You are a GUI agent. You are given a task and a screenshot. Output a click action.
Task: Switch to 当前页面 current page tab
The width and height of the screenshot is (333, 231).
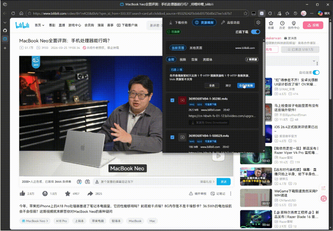click(178, 48)
